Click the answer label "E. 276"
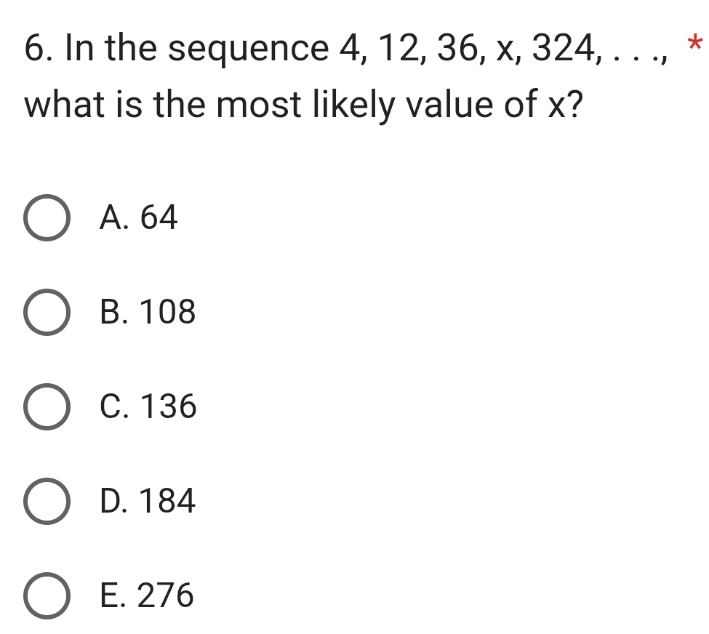 click(x=148, y=595)
